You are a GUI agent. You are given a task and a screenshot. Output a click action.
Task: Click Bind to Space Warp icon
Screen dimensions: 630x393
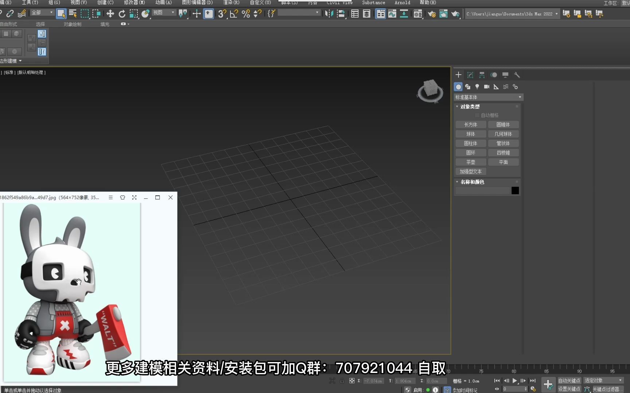[x=22, y=14]
